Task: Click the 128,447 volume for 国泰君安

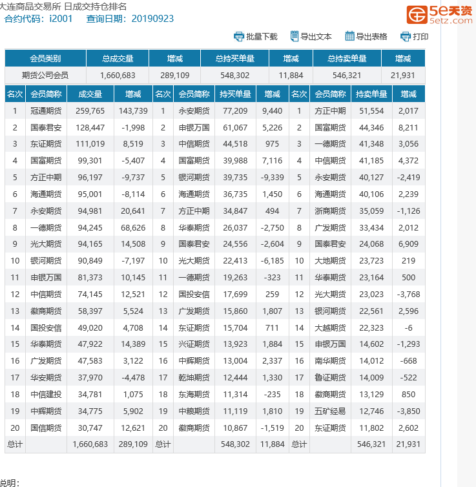Action: [90, 128]
